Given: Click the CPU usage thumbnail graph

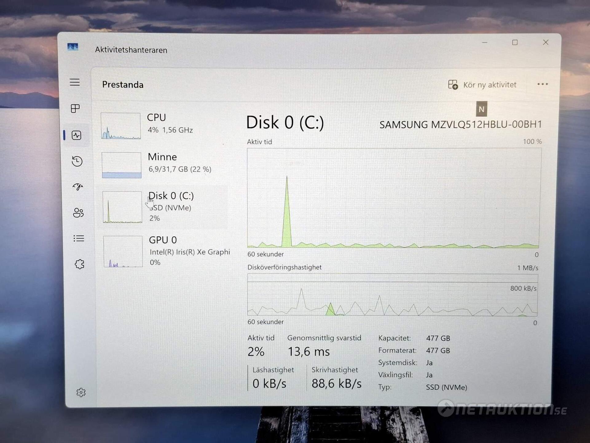Looking at the screenshot, I should tap(121, 126).
